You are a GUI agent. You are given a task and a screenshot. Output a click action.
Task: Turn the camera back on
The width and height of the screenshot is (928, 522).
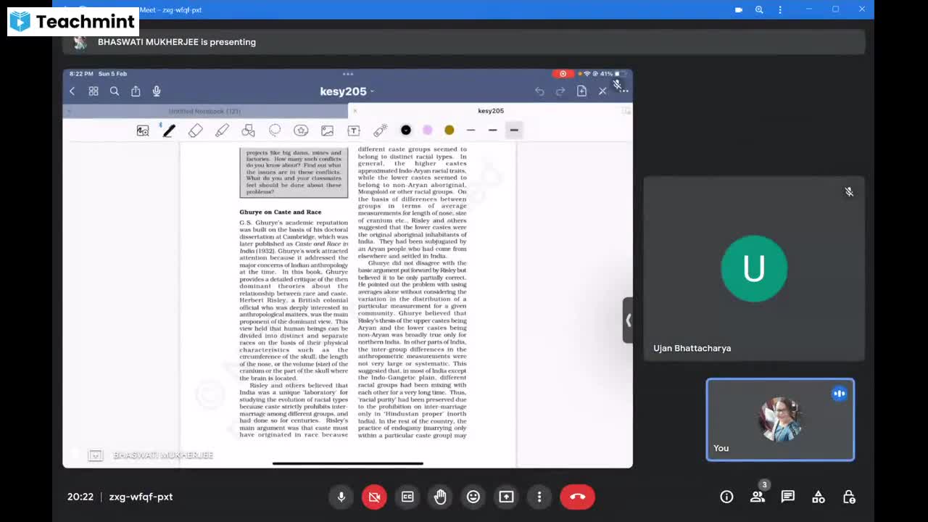374,497
